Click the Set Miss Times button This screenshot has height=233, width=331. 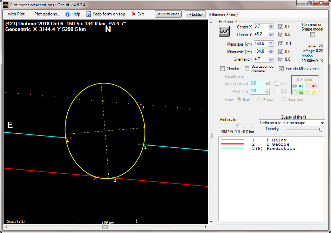pyautogui.click(x=168, y=14)
